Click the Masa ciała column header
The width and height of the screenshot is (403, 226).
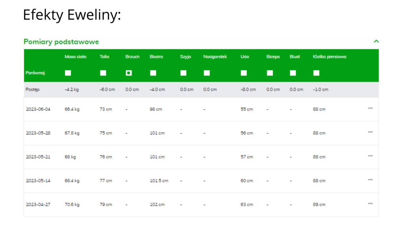[x=76, y=56]
